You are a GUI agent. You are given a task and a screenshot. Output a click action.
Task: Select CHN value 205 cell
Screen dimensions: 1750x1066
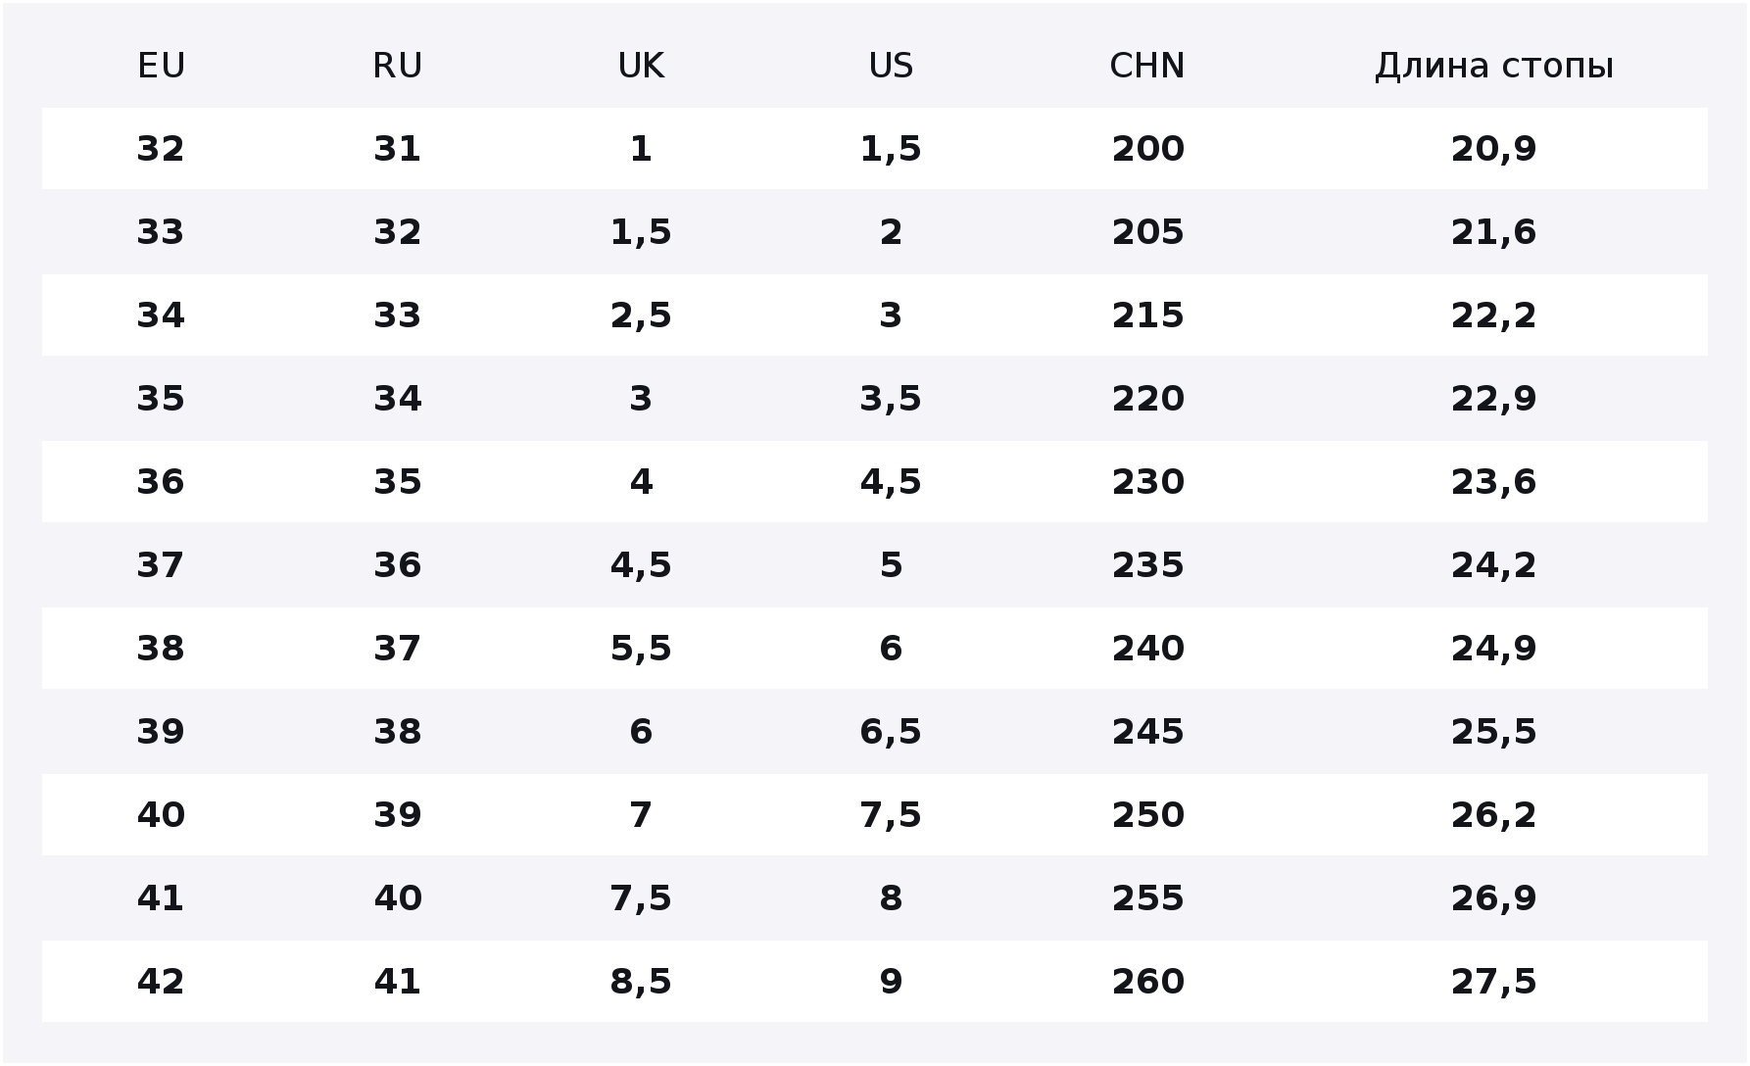(x=1147, y=232)
